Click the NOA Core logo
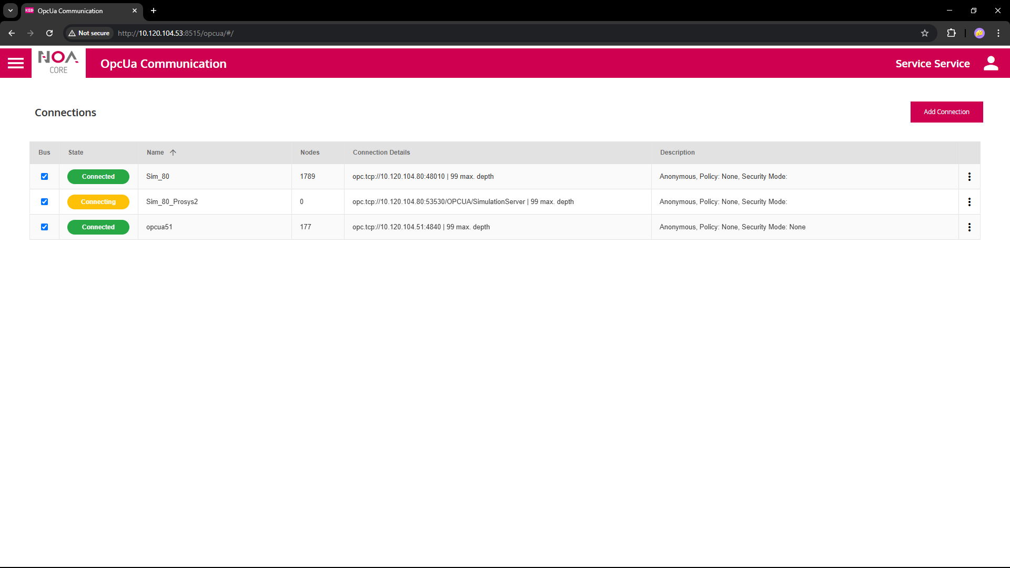This screenshot has height=568, width=1010. click(x=58, y=63)
